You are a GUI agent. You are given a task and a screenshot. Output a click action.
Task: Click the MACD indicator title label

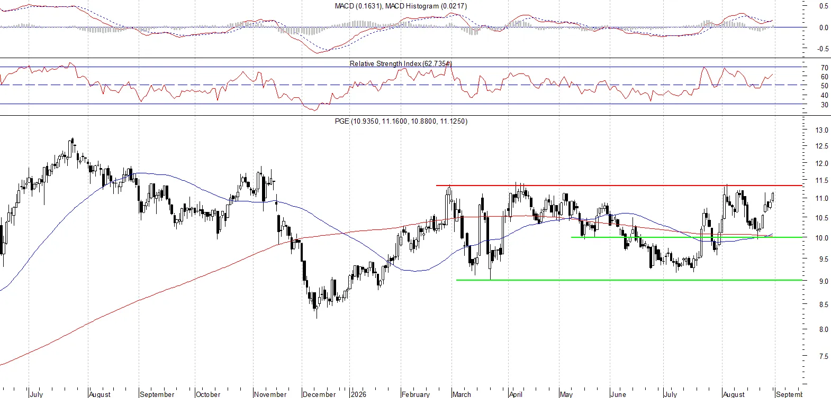point(401,6)
